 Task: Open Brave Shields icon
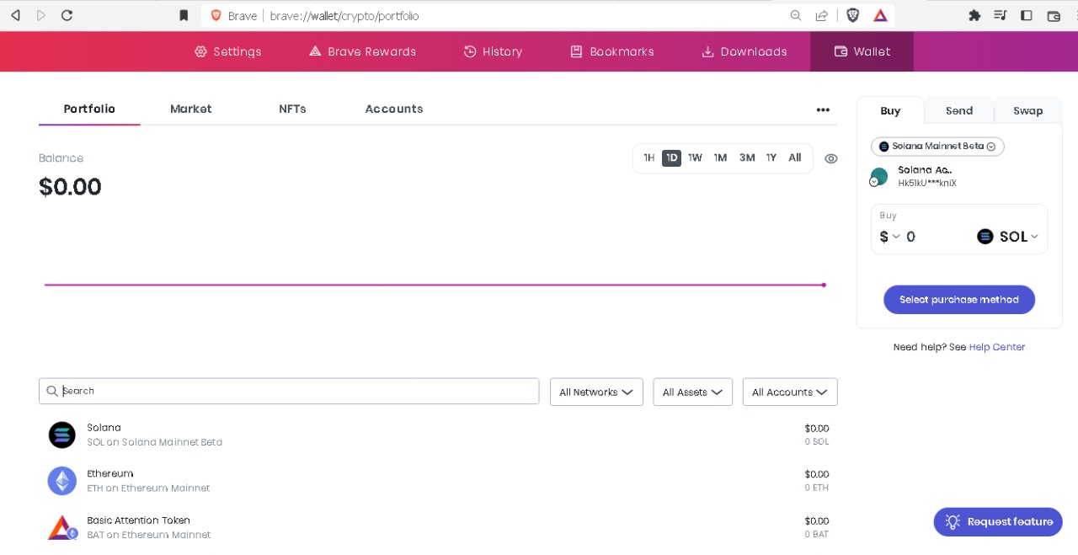pyautogui.click(x=853, y=15)
